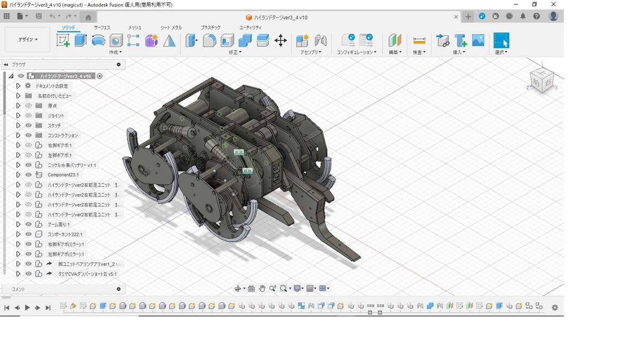
Task: Click the timeline Play button
Action: pyautogui.click(x=27, y=307)
